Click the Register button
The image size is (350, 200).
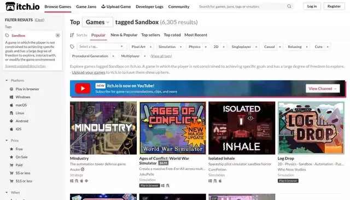(334, 6)
